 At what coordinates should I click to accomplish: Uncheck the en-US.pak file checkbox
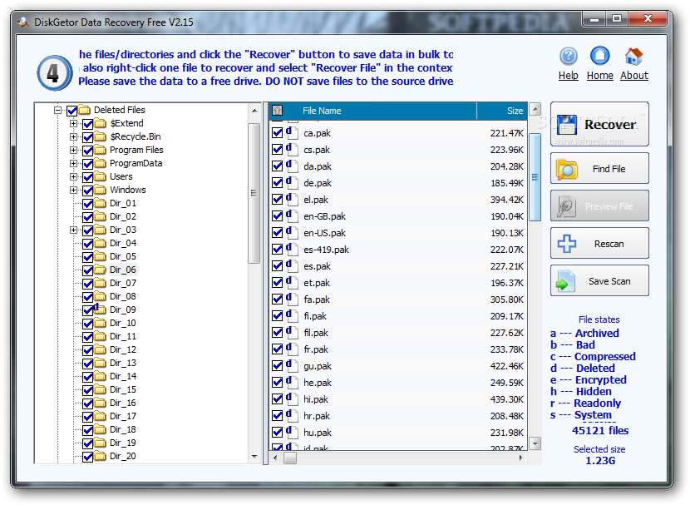[277, 232]
